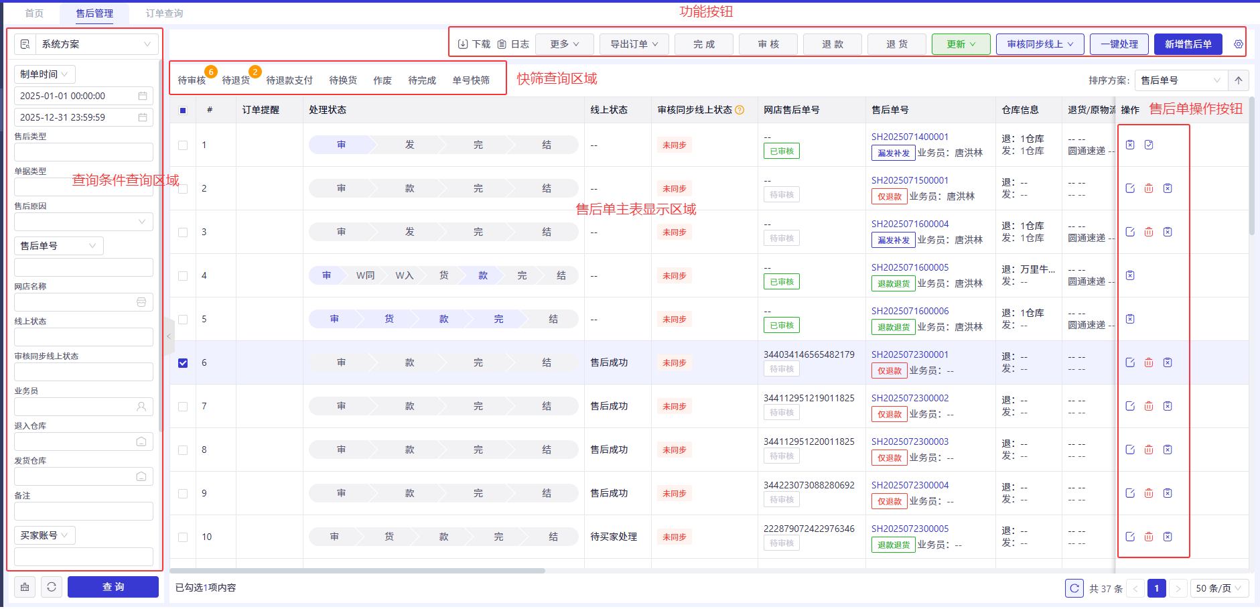
Task: Click the 一键处理 button
Action: (1119, 44)
